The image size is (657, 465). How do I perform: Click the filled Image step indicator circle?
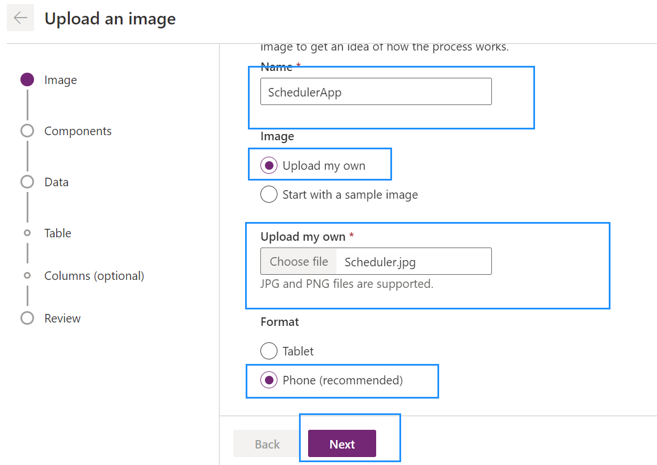[x=27, y=79]
